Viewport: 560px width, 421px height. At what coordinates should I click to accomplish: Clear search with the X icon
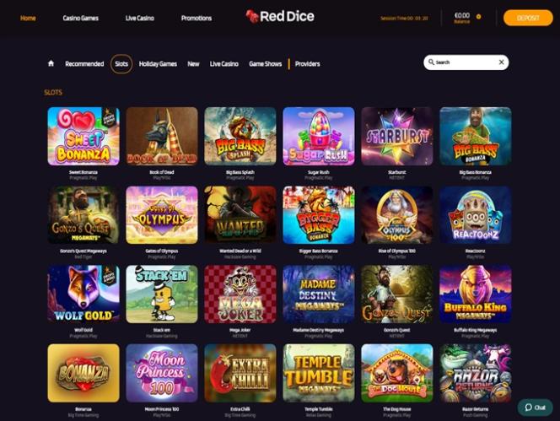(501, 62)
